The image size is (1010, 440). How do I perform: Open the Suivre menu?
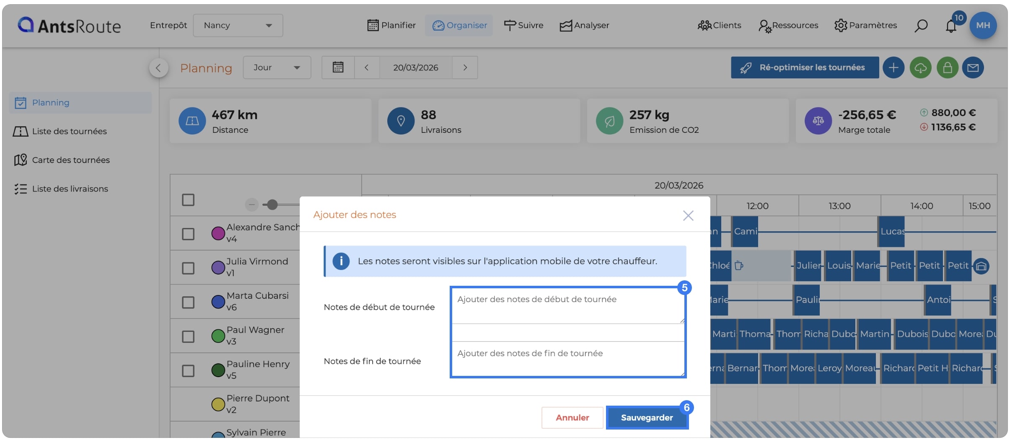(x=523, y=26)
